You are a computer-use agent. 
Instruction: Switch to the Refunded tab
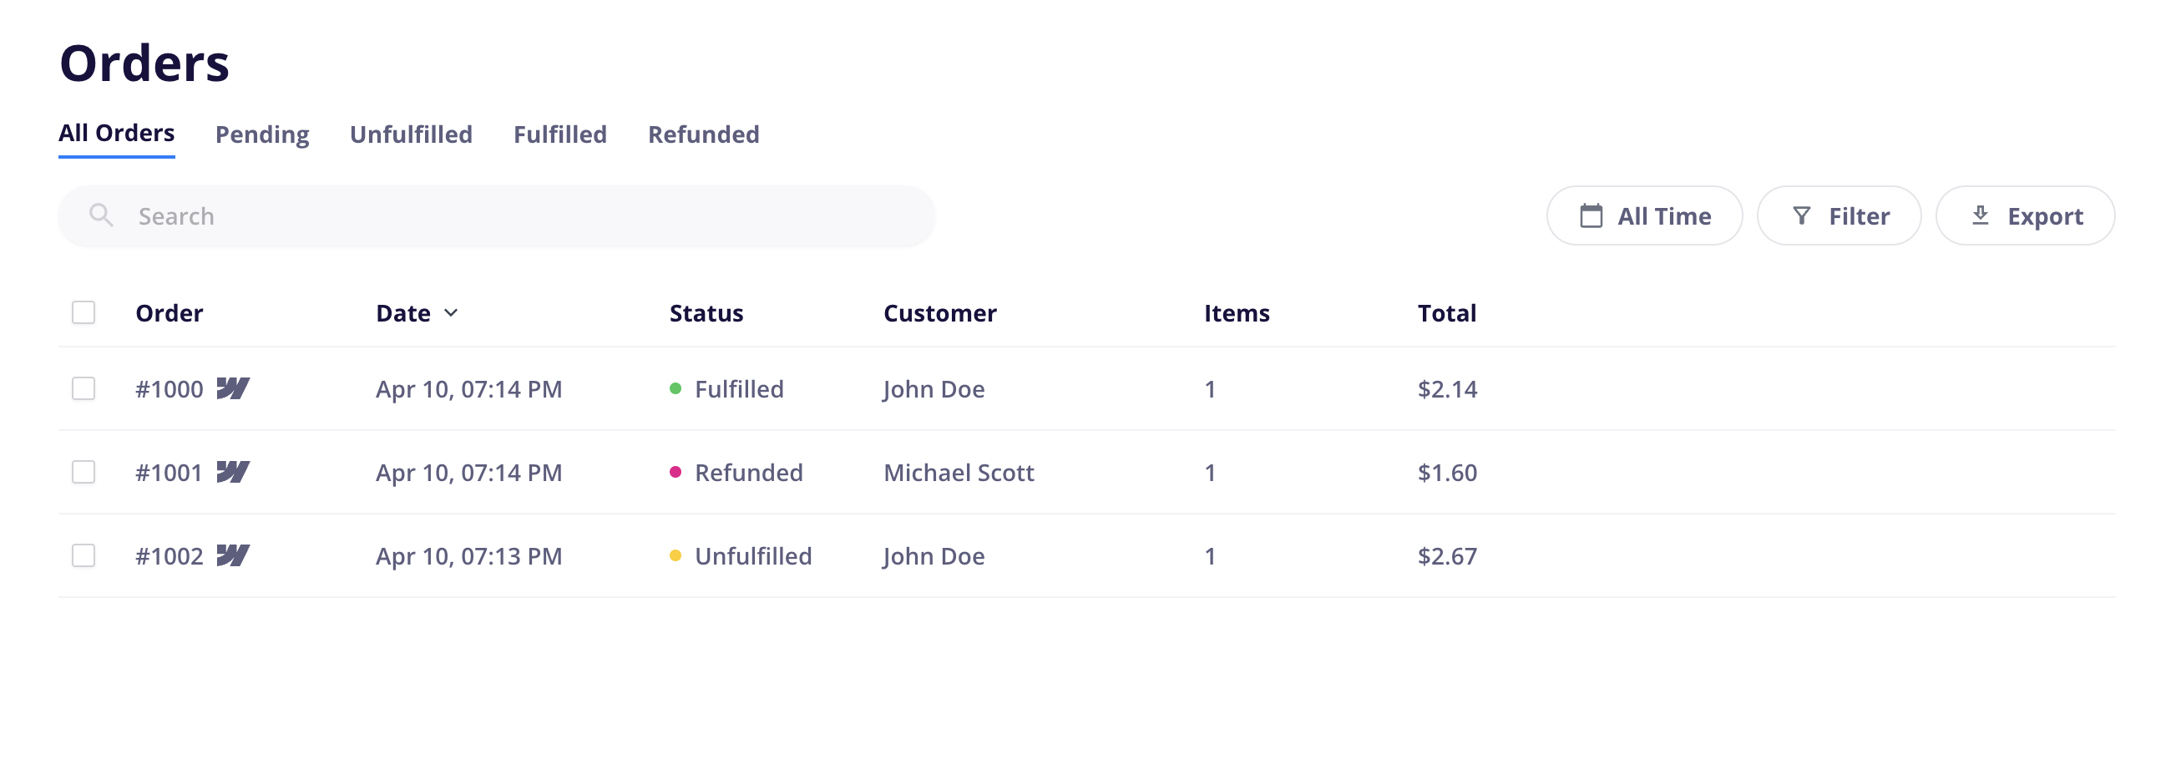pyautogui.click(x=704, y=134)
